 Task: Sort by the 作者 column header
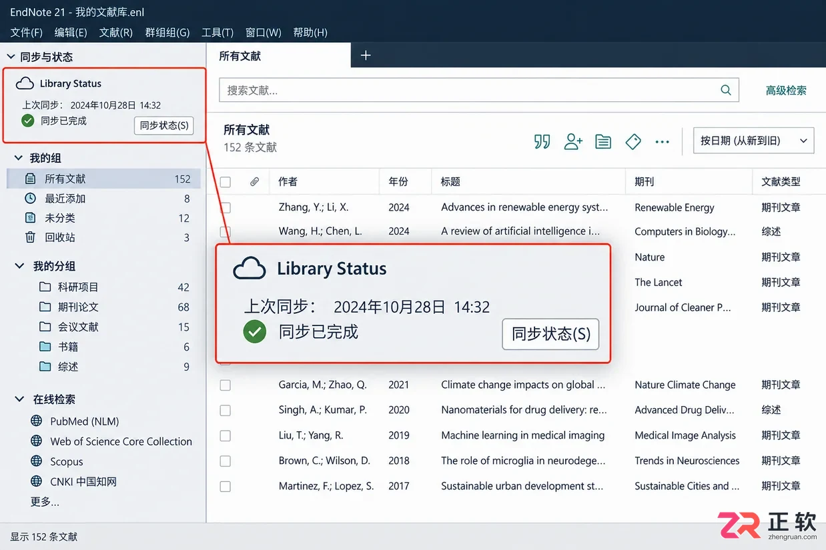(288, 181)
